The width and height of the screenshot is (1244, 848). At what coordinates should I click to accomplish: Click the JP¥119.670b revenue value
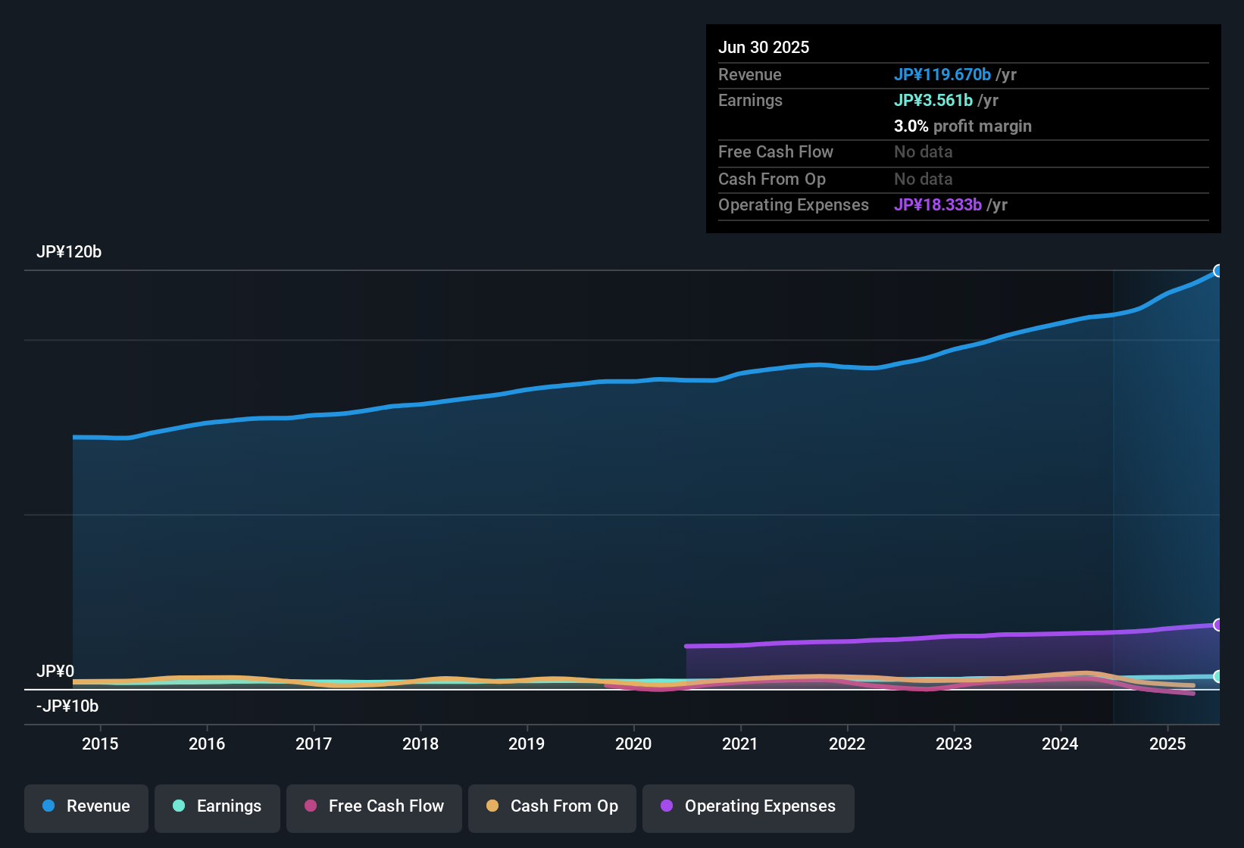coord(943,75)
